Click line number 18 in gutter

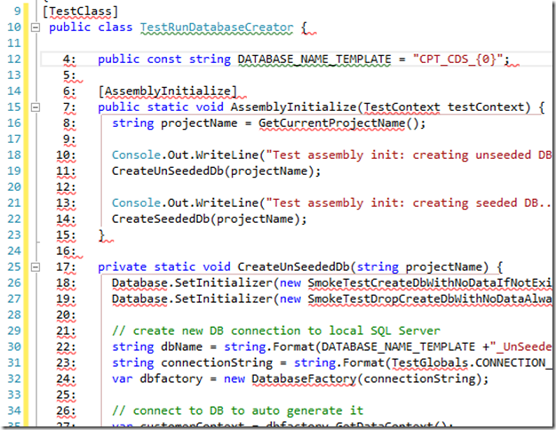coord(14,155)
